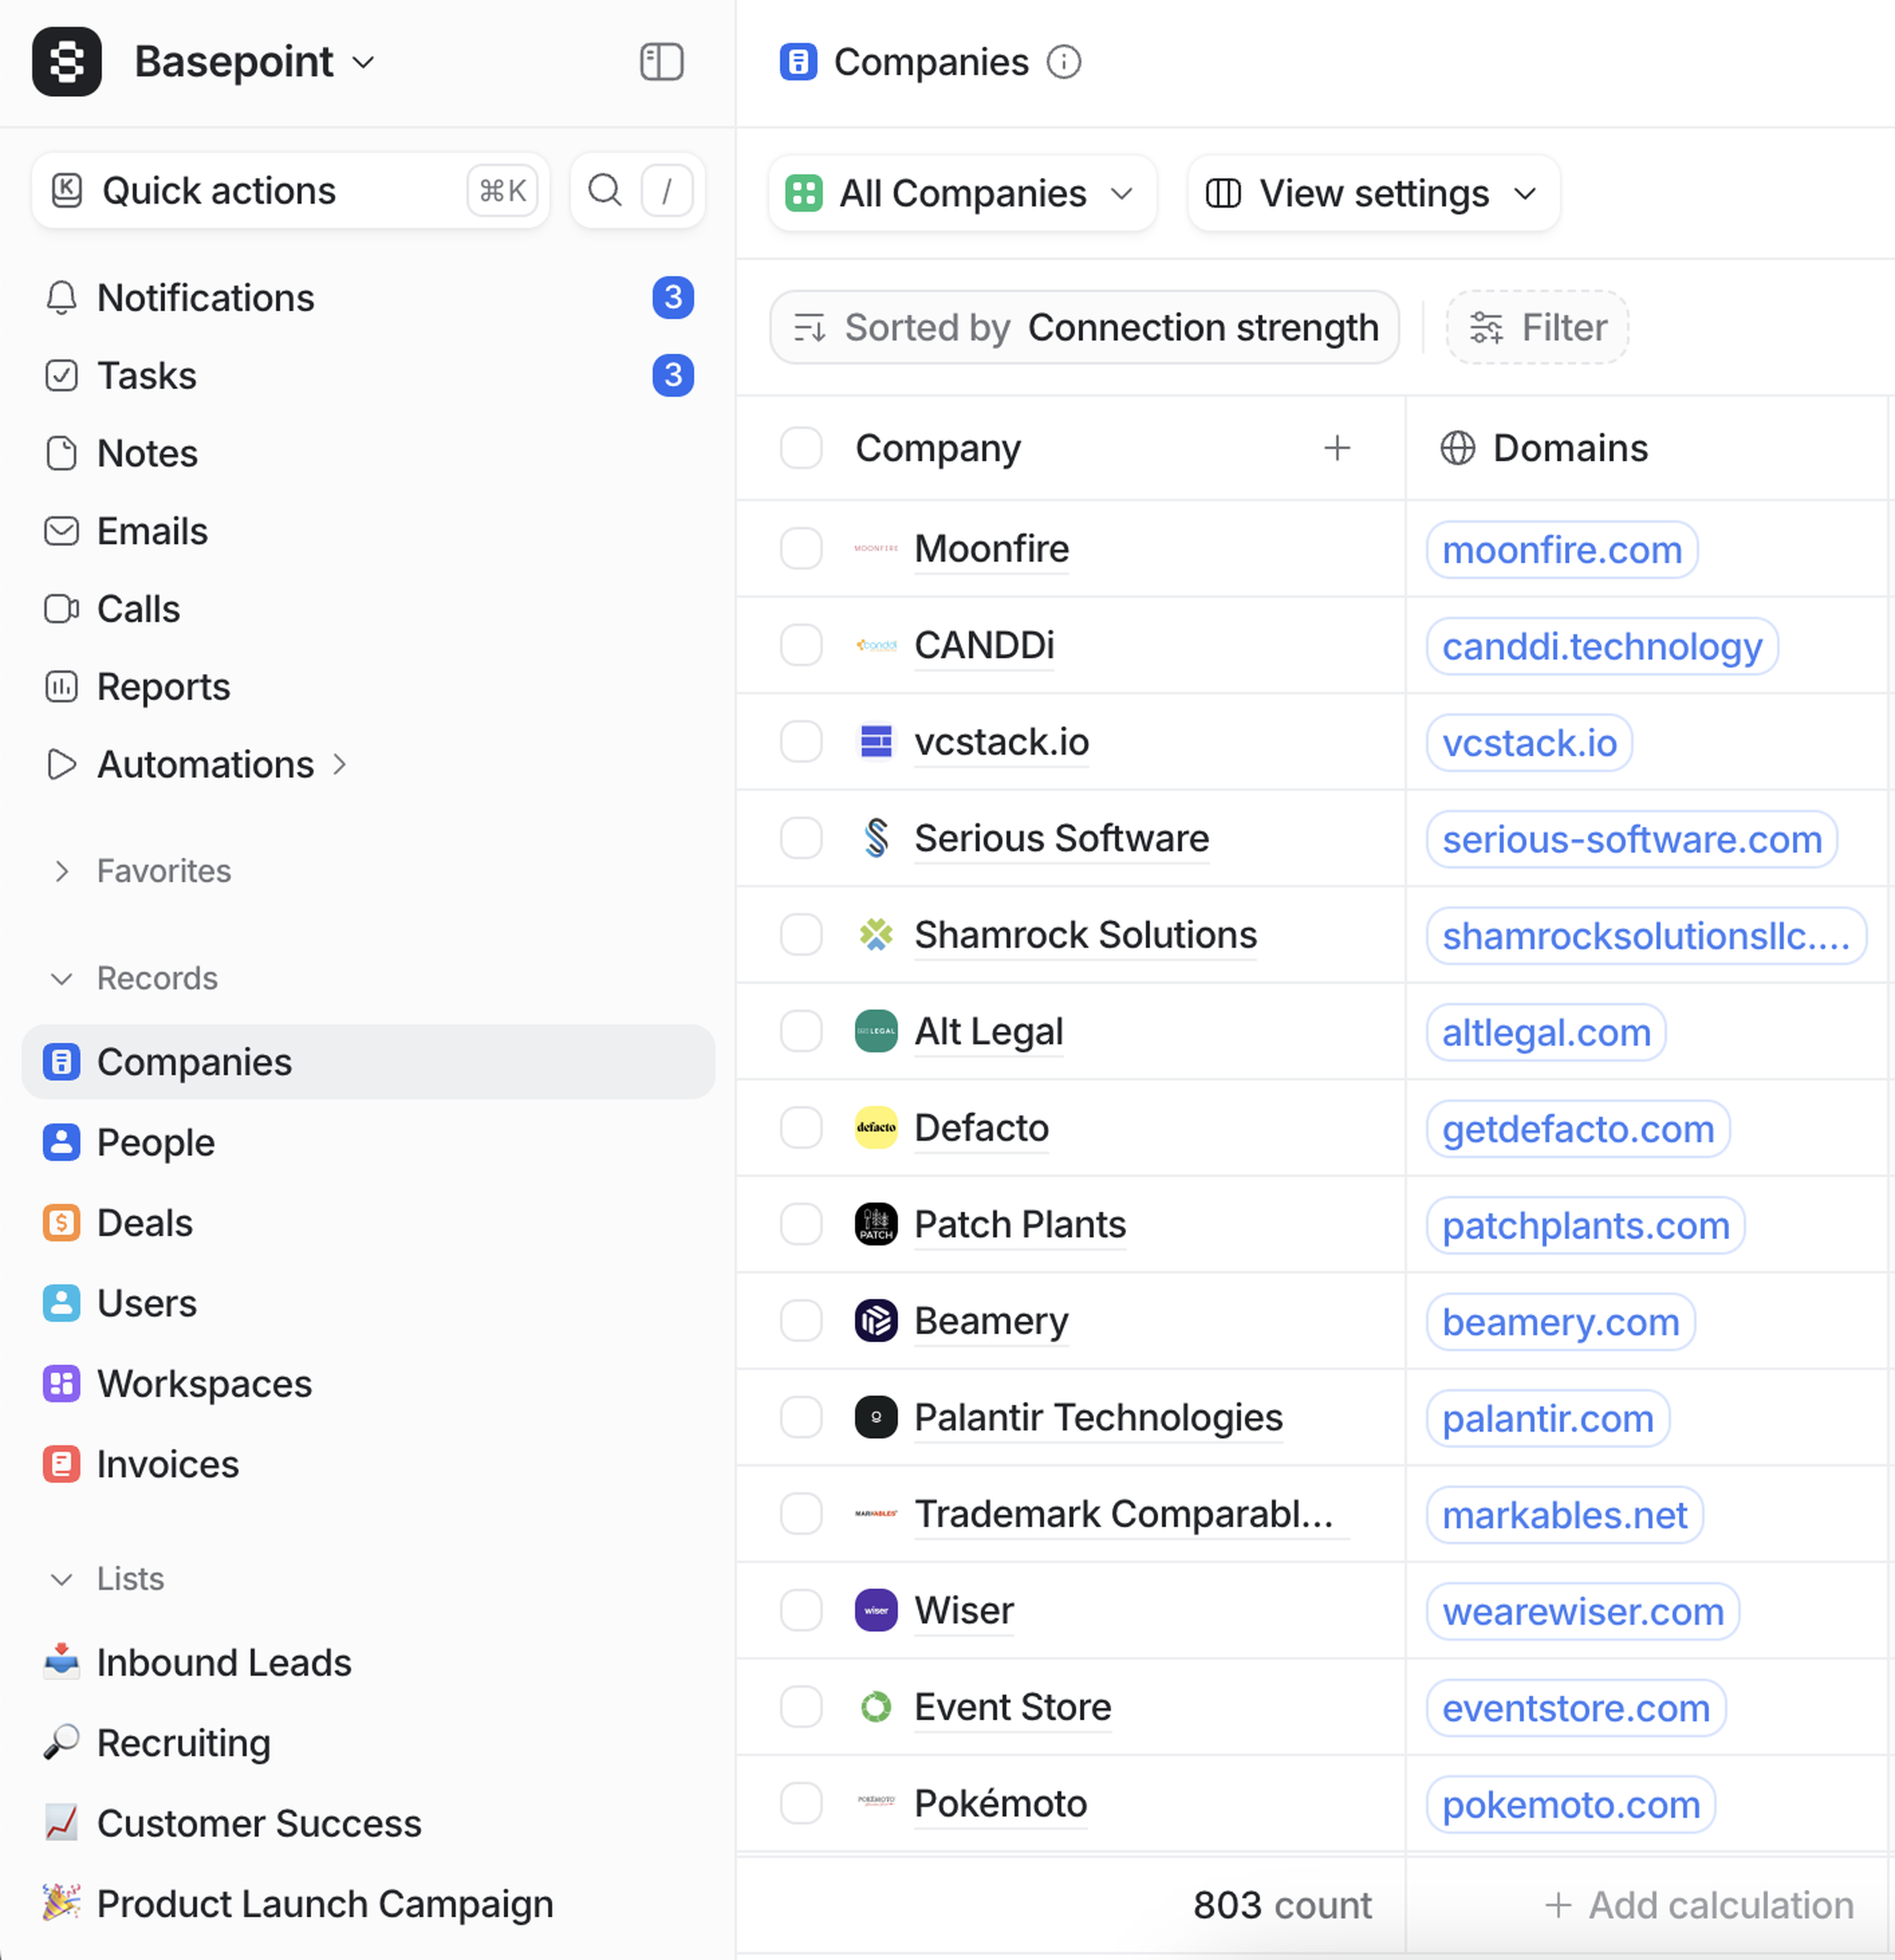Open the Workspaces records item

[x=204, y=1384]
